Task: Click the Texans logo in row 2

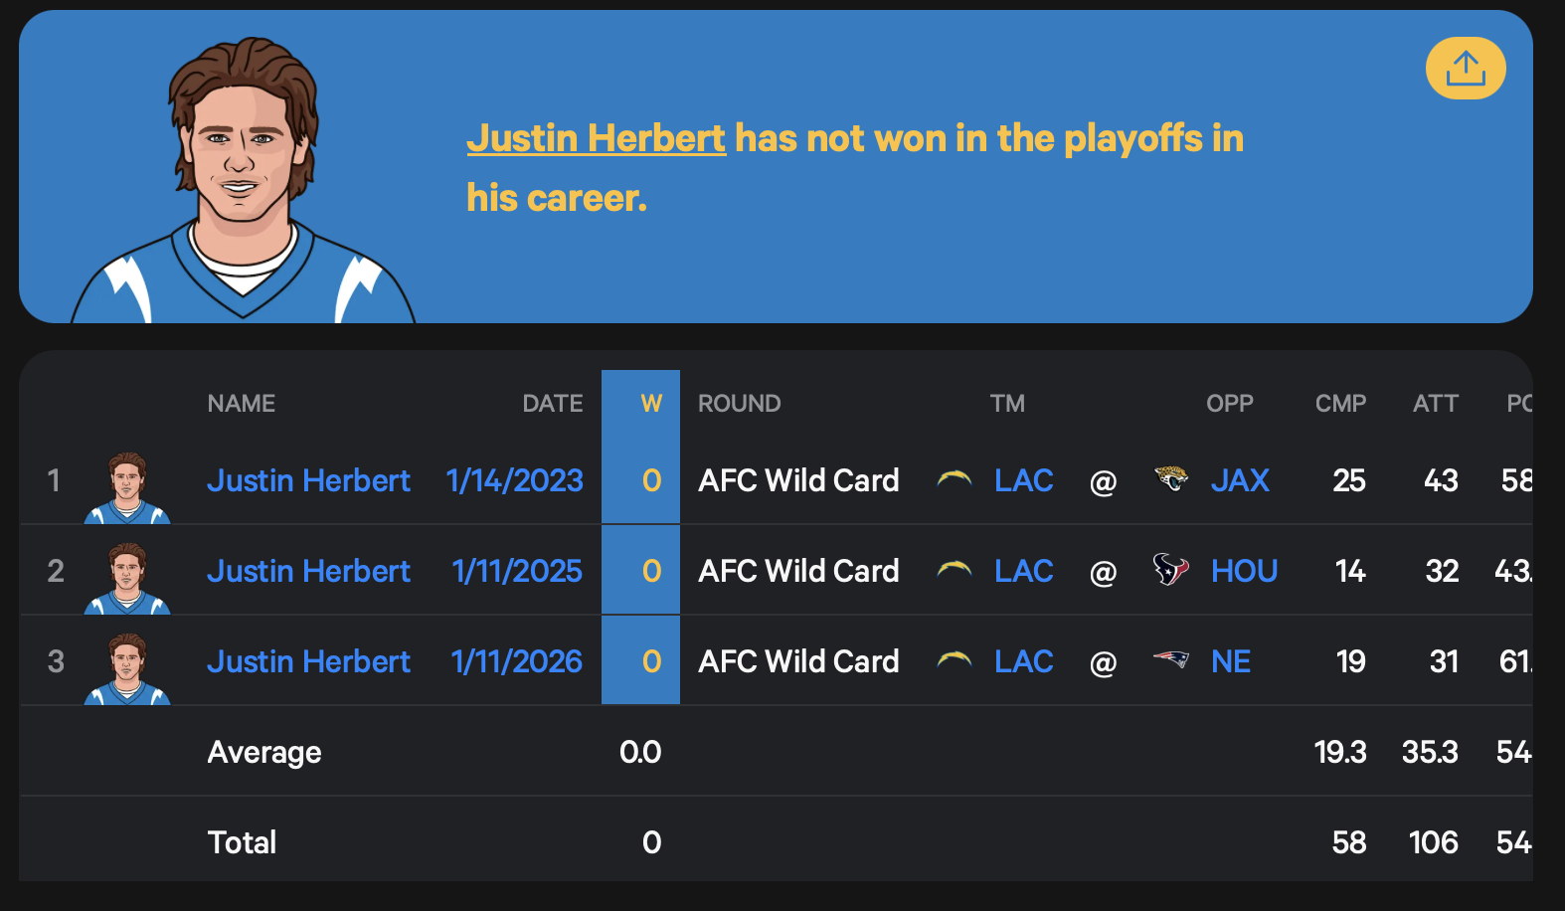Action: [1170, 570]
